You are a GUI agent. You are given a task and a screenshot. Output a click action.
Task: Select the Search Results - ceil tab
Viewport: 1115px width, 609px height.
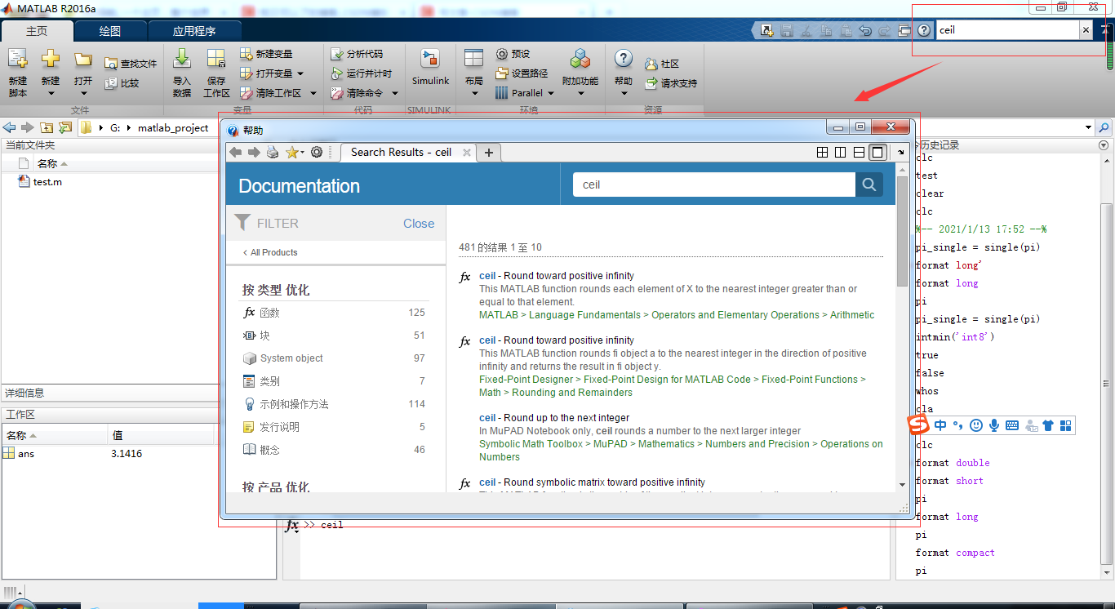(x=401, y=152)
